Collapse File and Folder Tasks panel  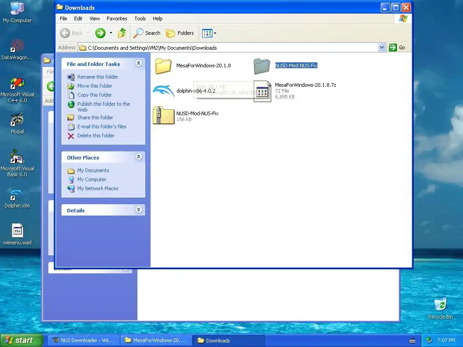point(139,63)
